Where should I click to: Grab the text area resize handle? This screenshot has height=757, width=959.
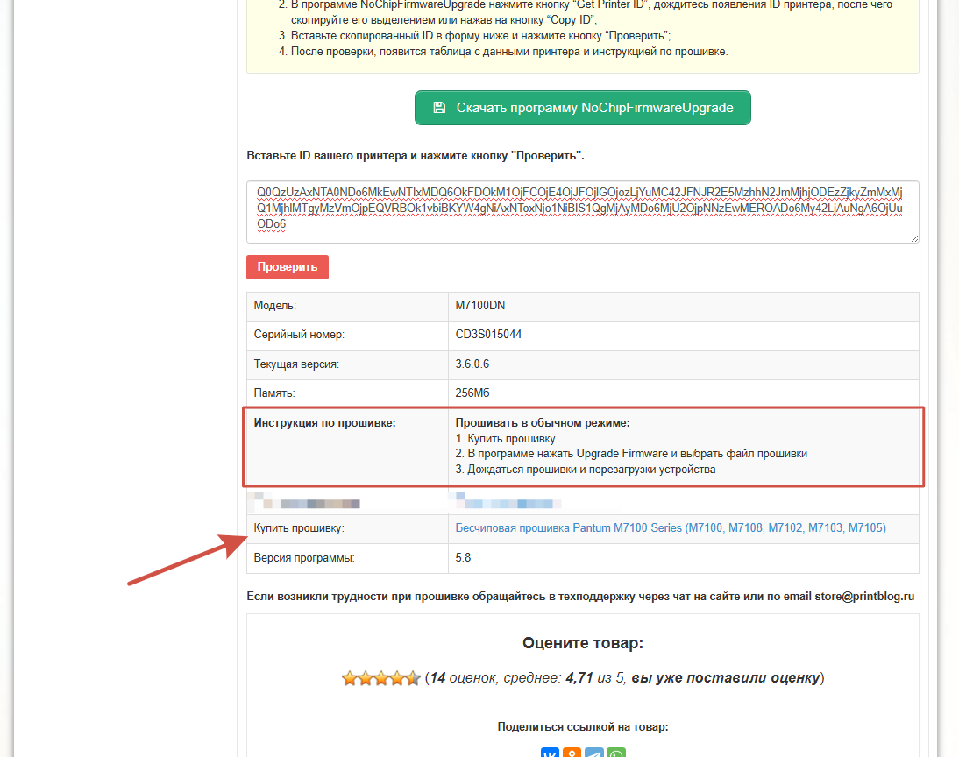click(914, 238)
